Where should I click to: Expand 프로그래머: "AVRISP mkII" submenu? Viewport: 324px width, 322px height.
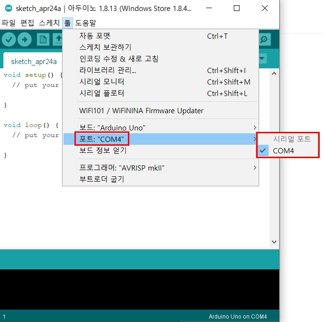161,168
